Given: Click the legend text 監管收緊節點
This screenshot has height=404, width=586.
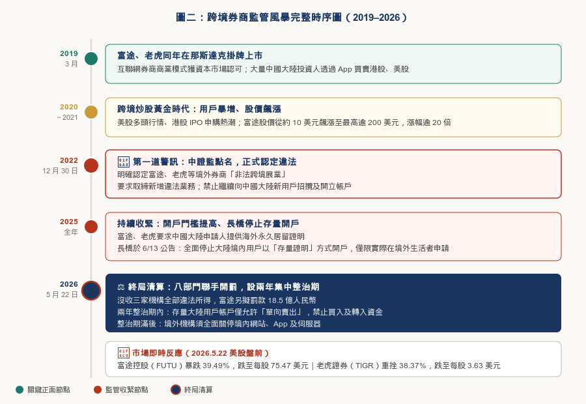Looking at the screenshot, I should click(x=127, y=390).
